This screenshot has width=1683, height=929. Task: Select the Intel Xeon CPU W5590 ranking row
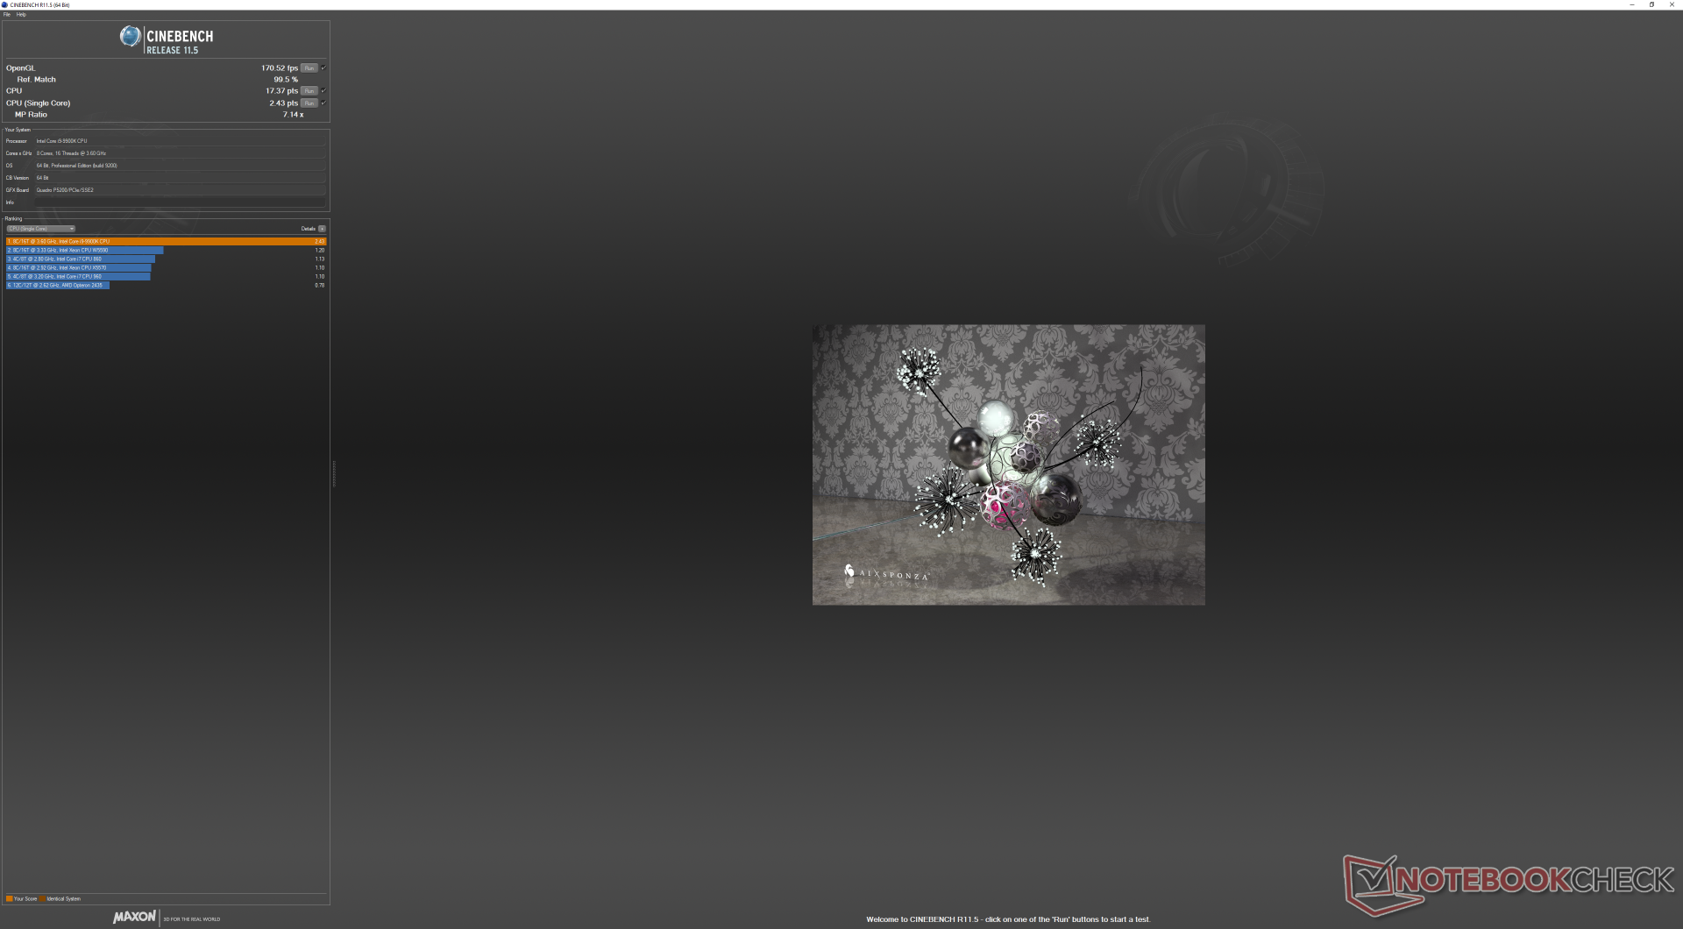[x=167, y=250]
